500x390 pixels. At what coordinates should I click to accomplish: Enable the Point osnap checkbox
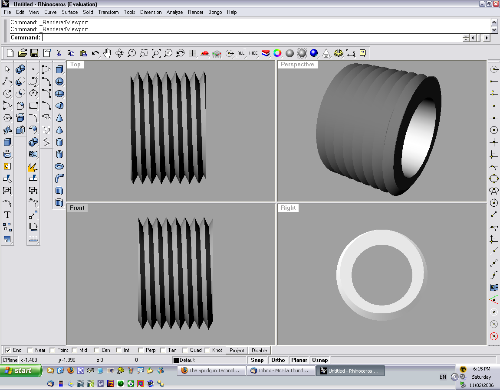click(x=52, y=350)
